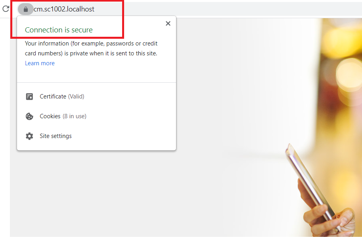
Task: Select the cm.sc1002.localhost URL text
Action: (x=64, y=9)
